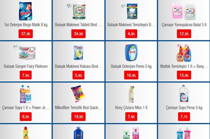Viewport: 210px width, 139px height.
Task: Select the Mikrofiber Temizlik Bezi product image
Action: 78,94
